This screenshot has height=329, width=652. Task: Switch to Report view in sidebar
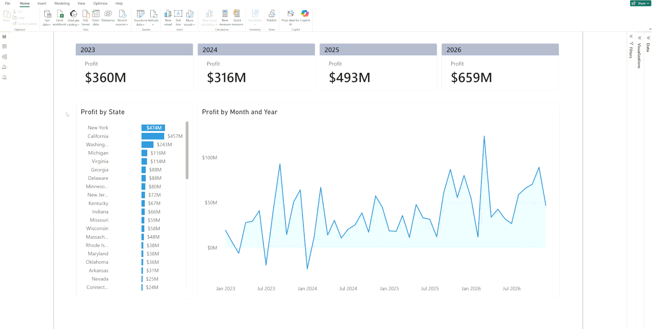pos(4,36)
